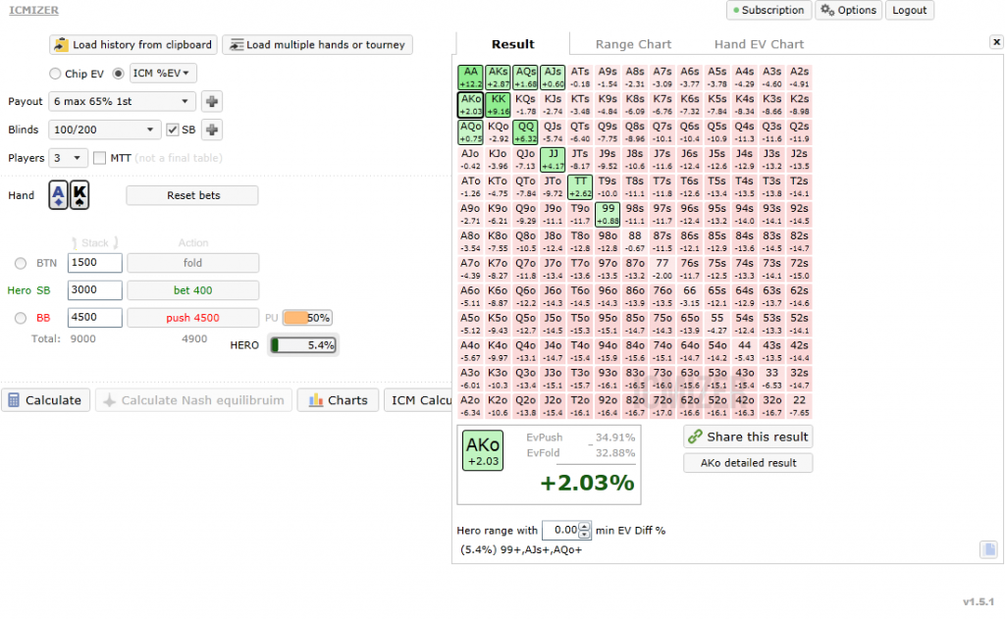Click the plus icon next to Payout
Viewport: 1005px width, 619px height.
212,101
